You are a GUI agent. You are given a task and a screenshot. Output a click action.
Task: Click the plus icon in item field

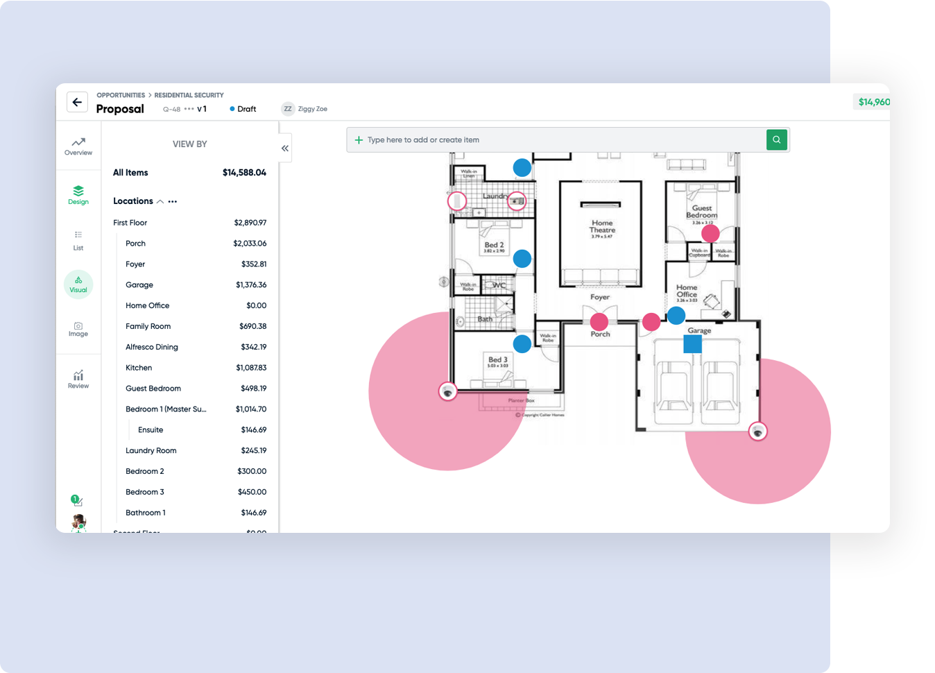[359, 140]
